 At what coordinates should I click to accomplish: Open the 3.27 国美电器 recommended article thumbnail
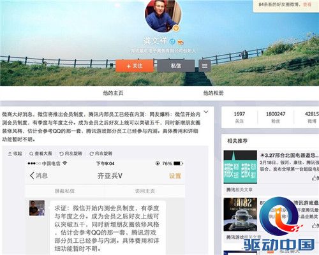coord(241,167)
